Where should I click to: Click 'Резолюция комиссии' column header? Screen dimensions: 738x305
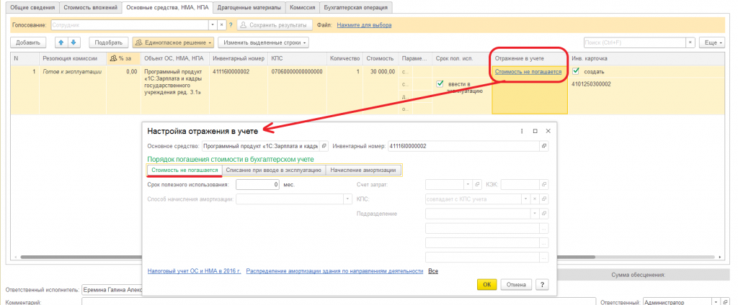coord(73,58)
